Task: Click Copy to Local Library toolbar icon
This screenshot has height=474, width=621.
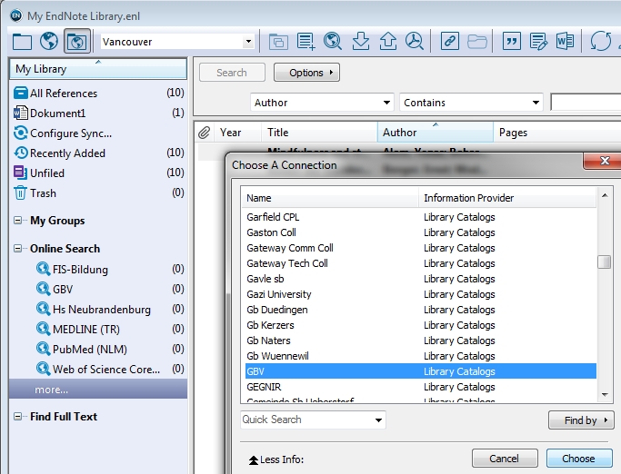Action: tap(278, 41)
